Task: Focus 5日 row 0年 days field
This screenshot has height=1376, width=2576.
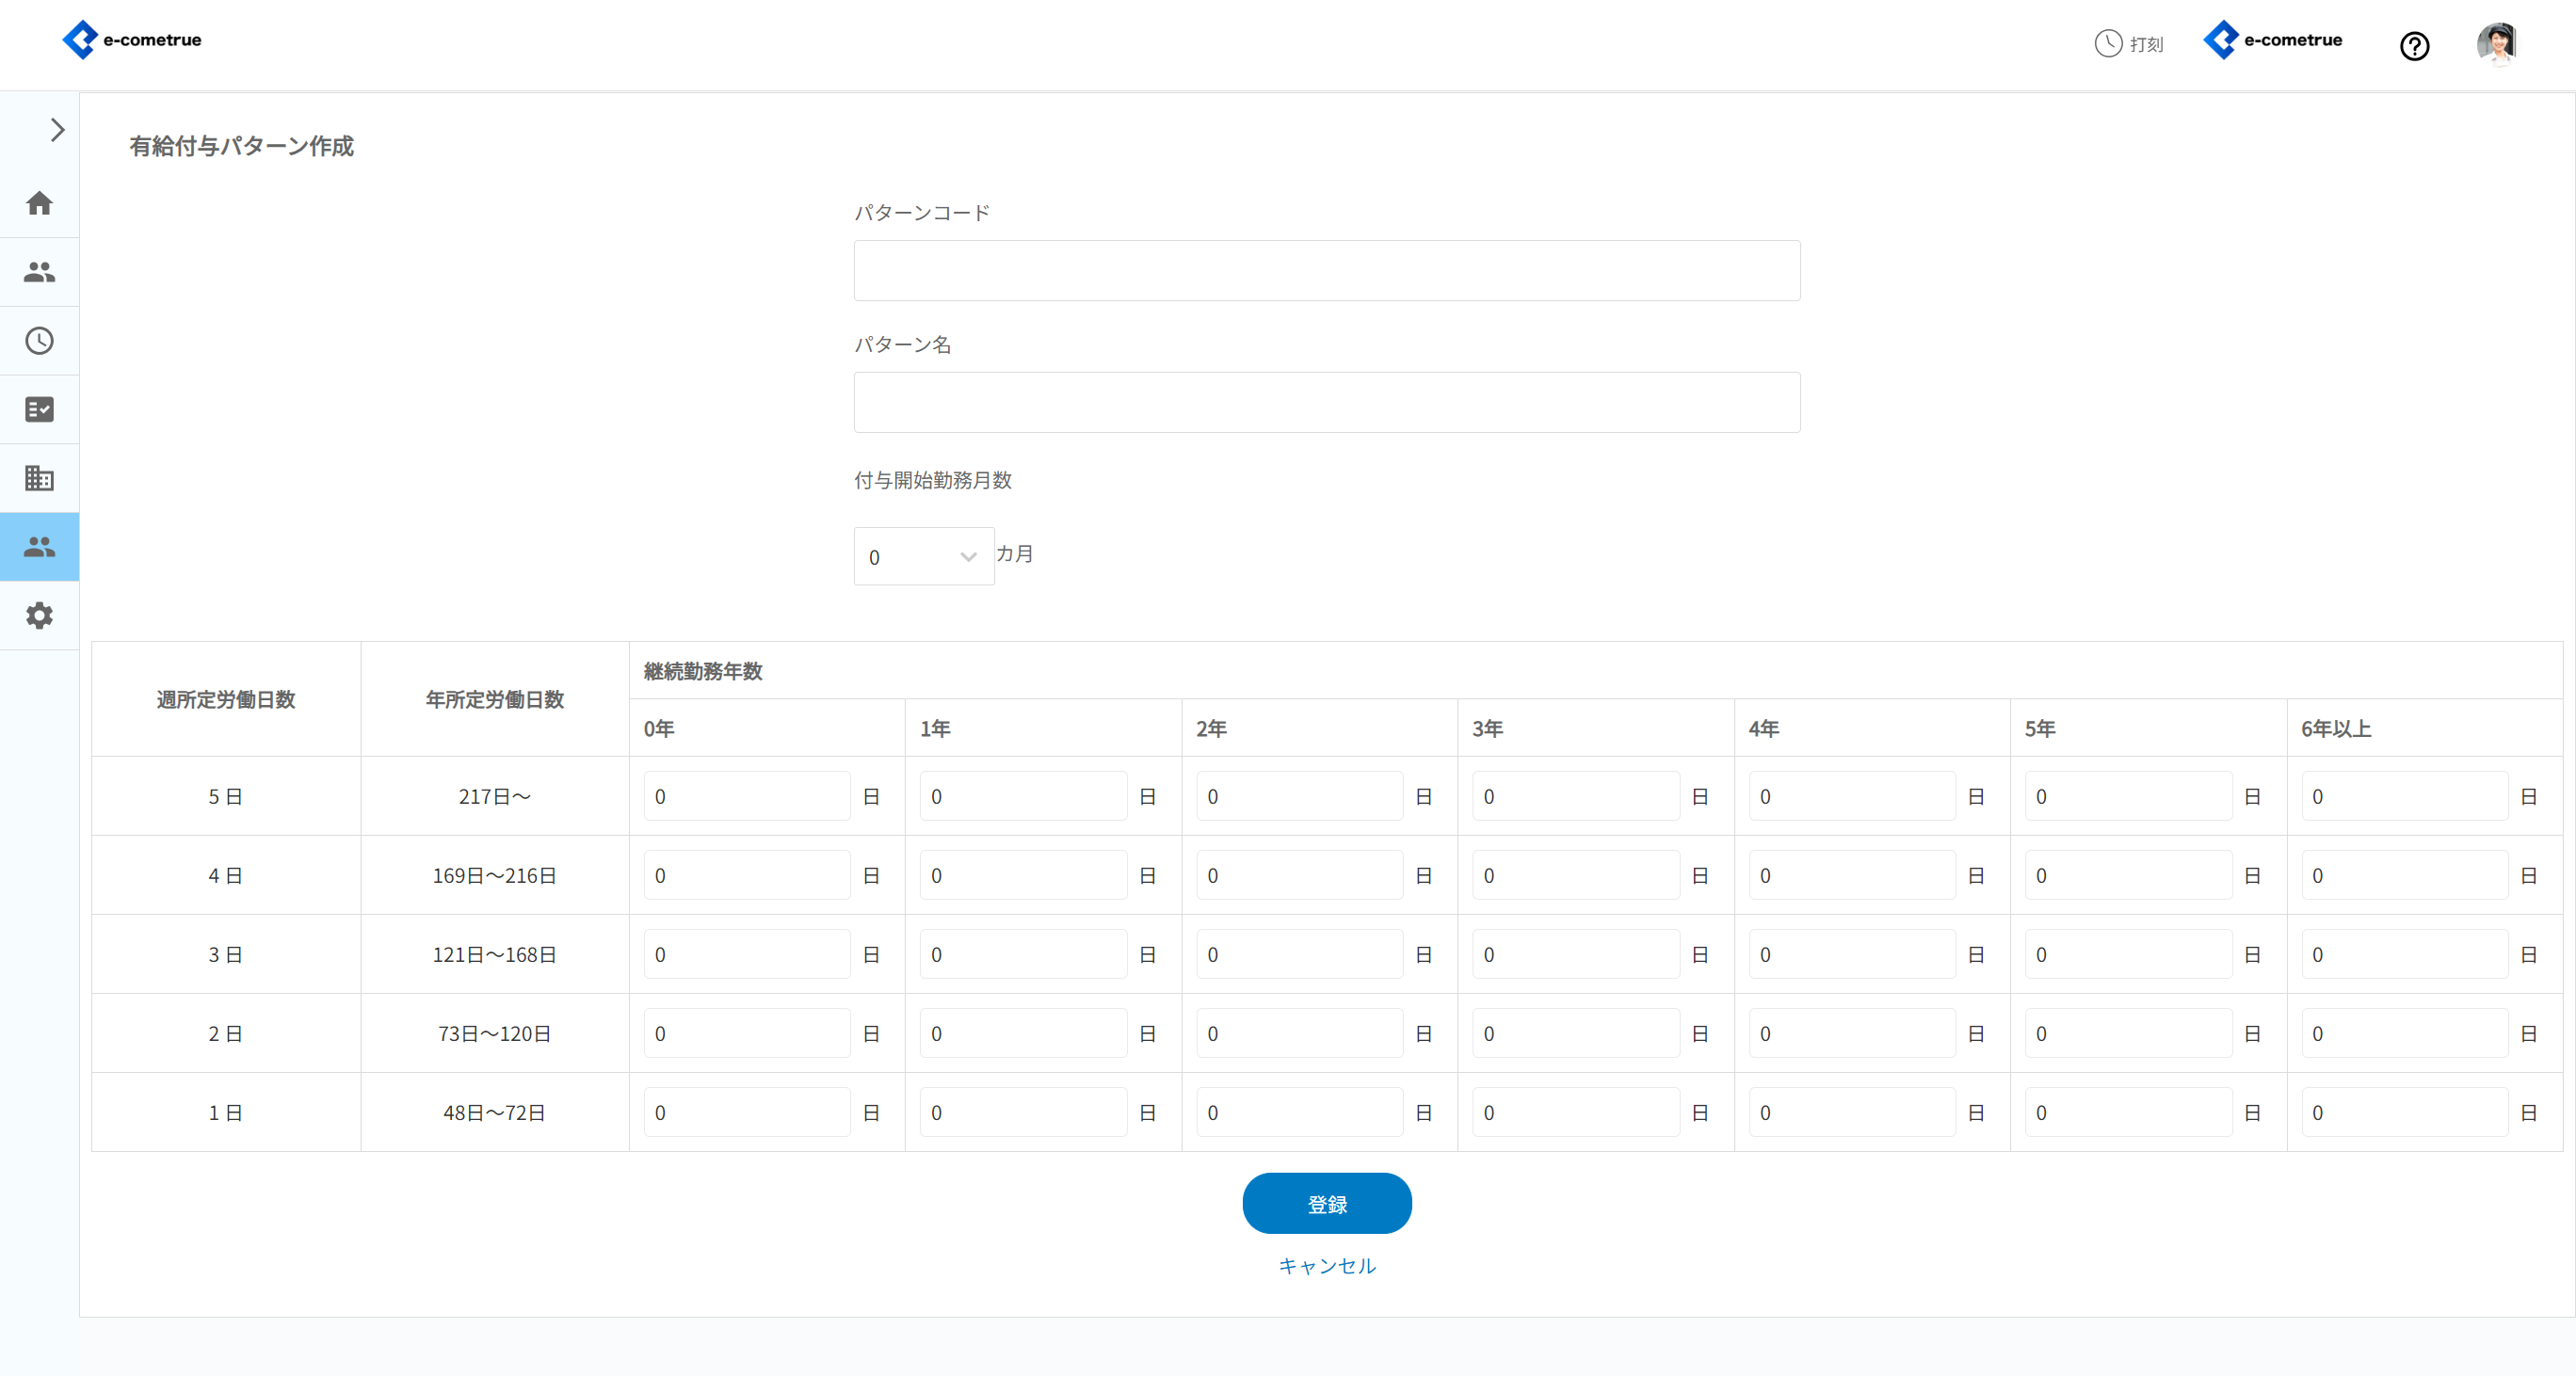Action: (746, 796)
